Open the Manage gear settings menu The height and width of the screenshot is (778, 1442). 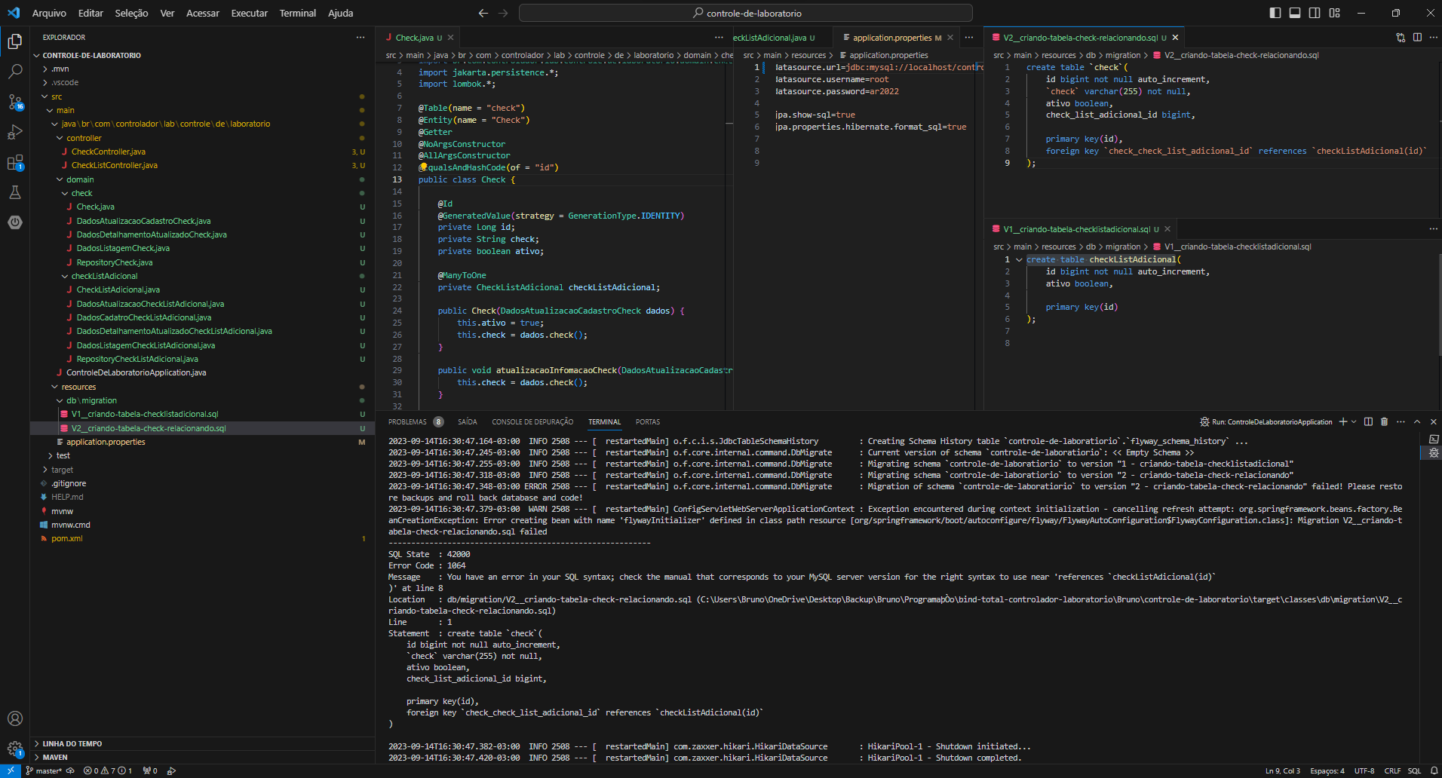pos(14,749)
